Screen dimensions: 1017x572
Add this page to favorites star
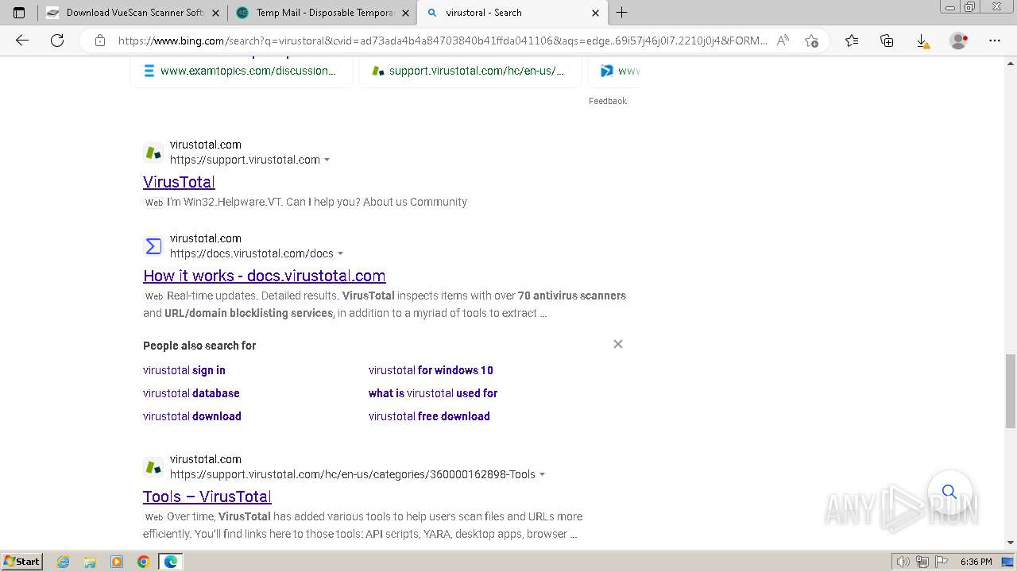[811, 41]
